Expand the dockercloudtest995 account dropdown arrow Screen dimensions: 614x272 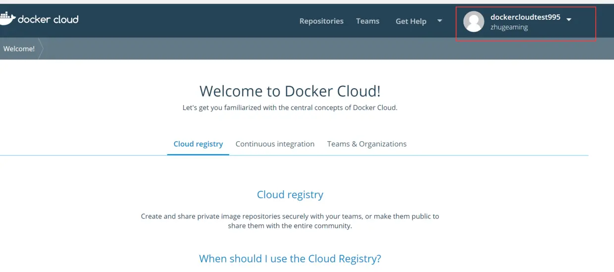tap(569, 19)
